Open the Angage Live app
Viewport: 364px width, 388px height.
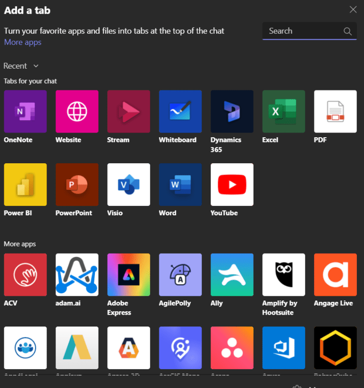point(336,274)
